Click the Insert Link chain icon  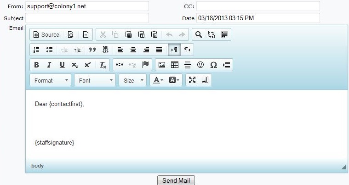pos(120,65)
